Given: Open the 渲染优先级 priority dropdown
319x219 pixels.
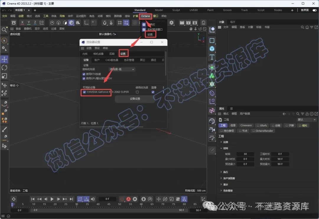Looking at the screenshot, I should click(x=122, y=69).
